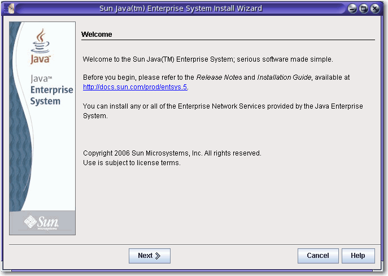Click the 'Installation Guide' italic text
The height and width of the screenshot is (276, 388).
pyautogui.click(x=284, y=77)
